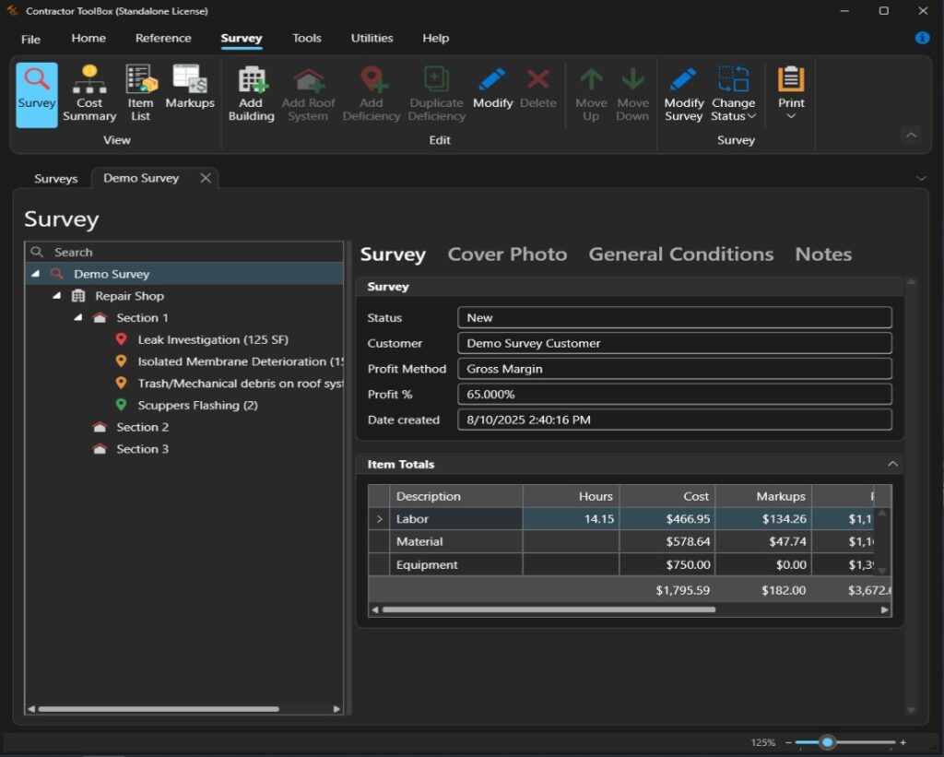
Task: Click the zoom slider handle
Action: point(827,742)
